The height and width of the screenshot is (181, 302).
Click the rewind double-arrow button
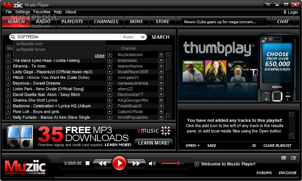[x=102, y=164]
